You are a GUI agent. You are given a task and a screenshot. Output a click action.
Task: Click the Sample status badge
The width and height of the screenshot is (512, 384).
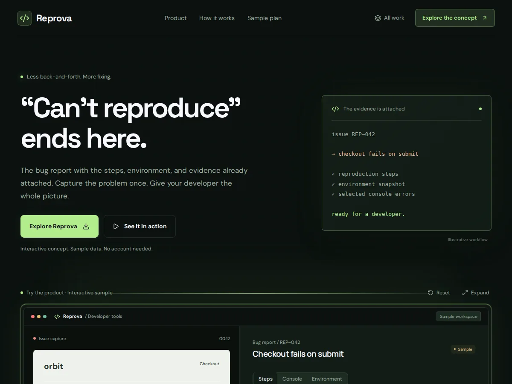(x=463, y=349)
